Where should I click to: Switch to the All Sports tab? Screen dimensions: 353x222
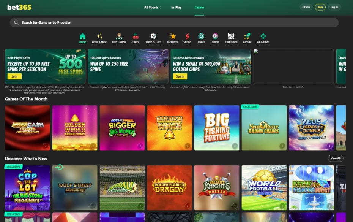[x=151, y=8]
